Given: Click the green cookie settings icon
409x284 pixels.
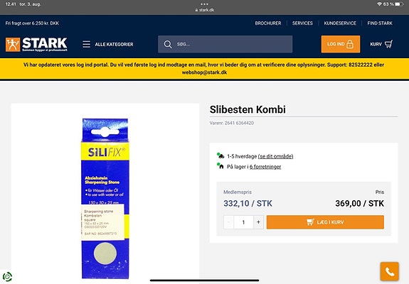Looking at the screenshot, I should coord(7,276).
